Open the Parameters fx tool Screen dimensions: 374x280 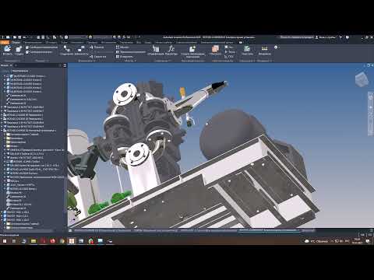click(x=171, y=50)
